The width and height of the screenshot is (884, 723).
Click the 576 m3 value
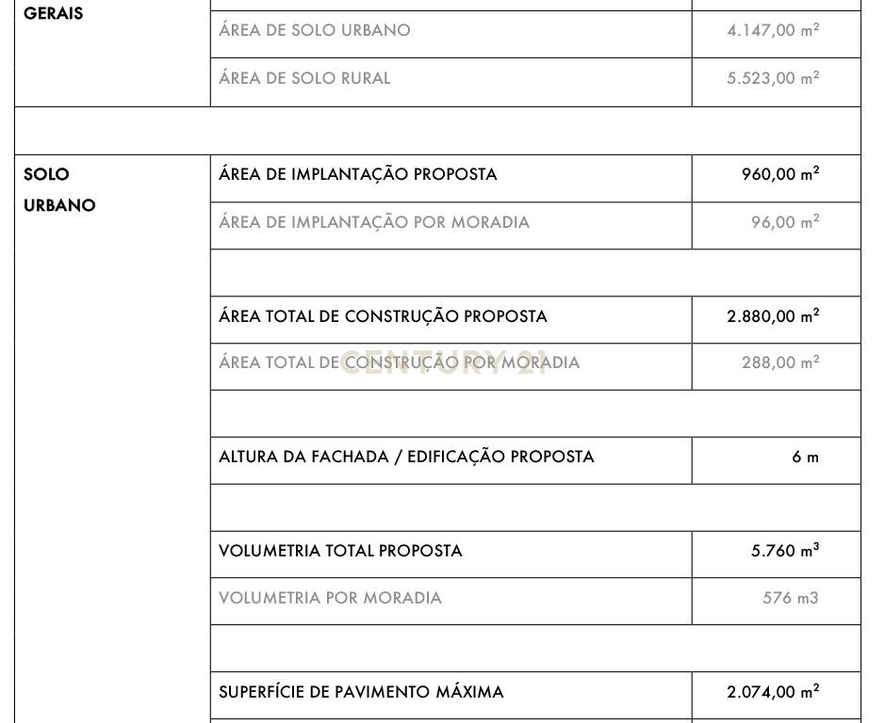(790, 598)
